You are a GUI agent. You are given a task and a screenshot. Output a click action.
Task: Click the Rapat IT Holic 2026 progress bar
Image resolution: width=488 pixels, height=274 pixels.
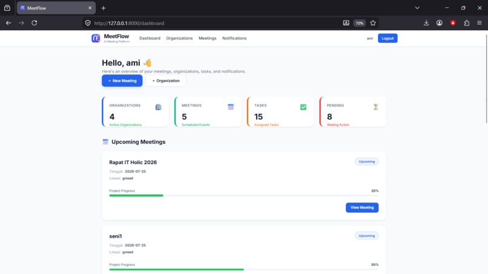tap(243, 195)
